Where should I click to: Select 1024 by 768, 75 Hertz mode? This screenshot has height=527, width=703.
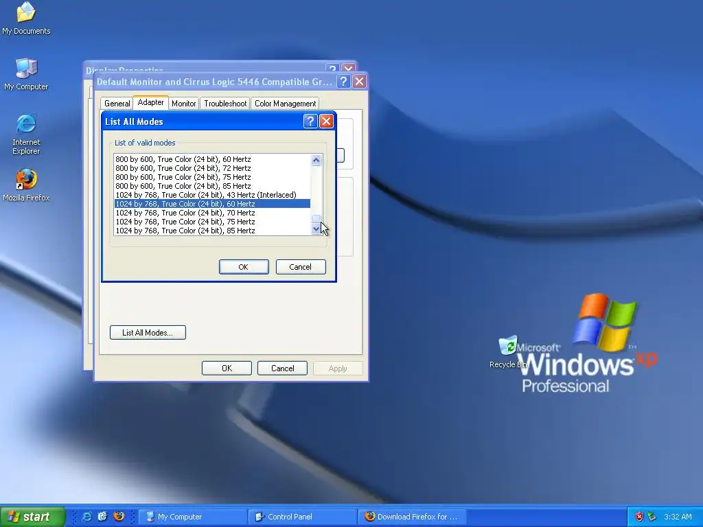coord(211,222)
